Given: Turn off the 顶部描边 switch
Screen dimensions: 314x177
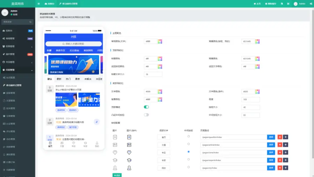Looking at the screenshot, I should 146,107.
